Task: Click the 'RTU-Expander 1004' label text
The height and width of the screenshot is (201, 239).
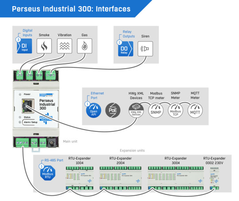Action: (80, 160)
